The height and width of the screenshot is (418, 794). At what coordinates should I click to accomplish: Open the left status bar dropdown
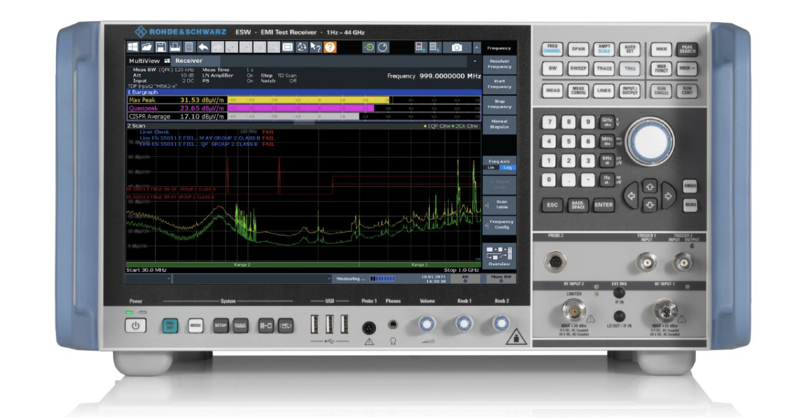coord(168,277)
